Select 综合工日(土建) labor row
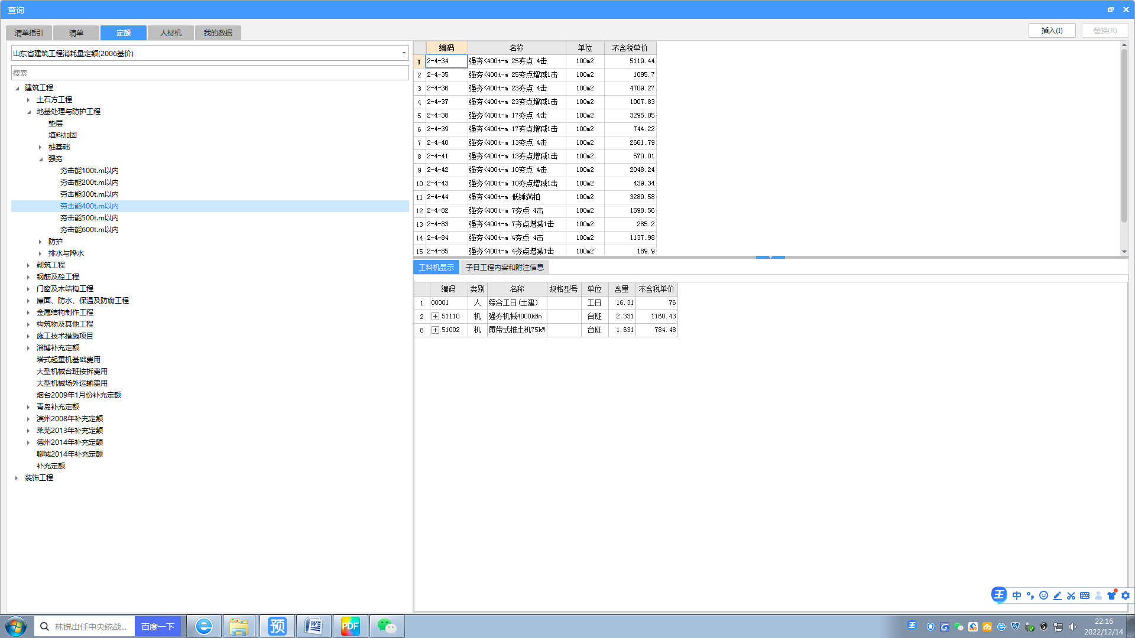This screenshot has height=638, width=1135. [x=546, y=303]
